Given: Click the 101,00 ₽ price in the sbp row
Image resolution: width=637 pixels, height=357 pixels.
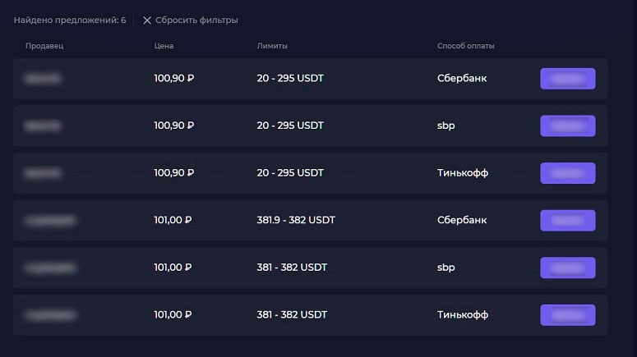Looking at the screenshot, I should 173,268.
